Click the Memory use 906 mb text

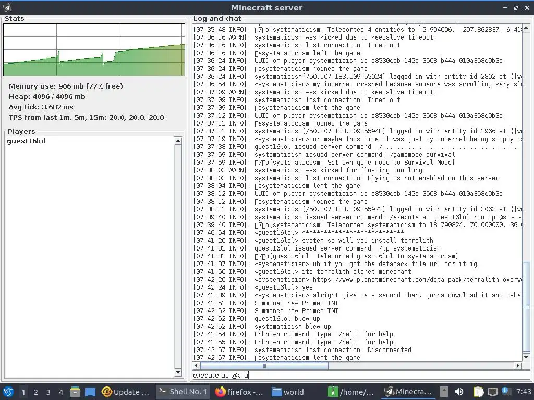click(66, 86)
